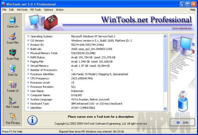Open the Options menu

tap(48, 10)
